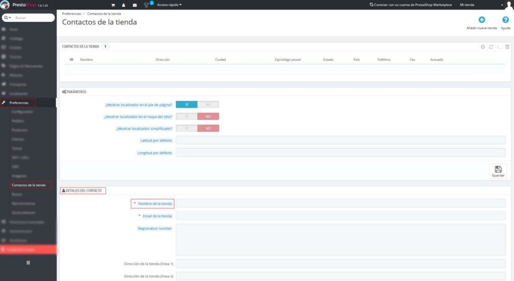The width and height of the screenshot is (514, 281).
Task: Expand the Acceso rápido dropdown
Action: pyautogui.click(x=169, y=5)
